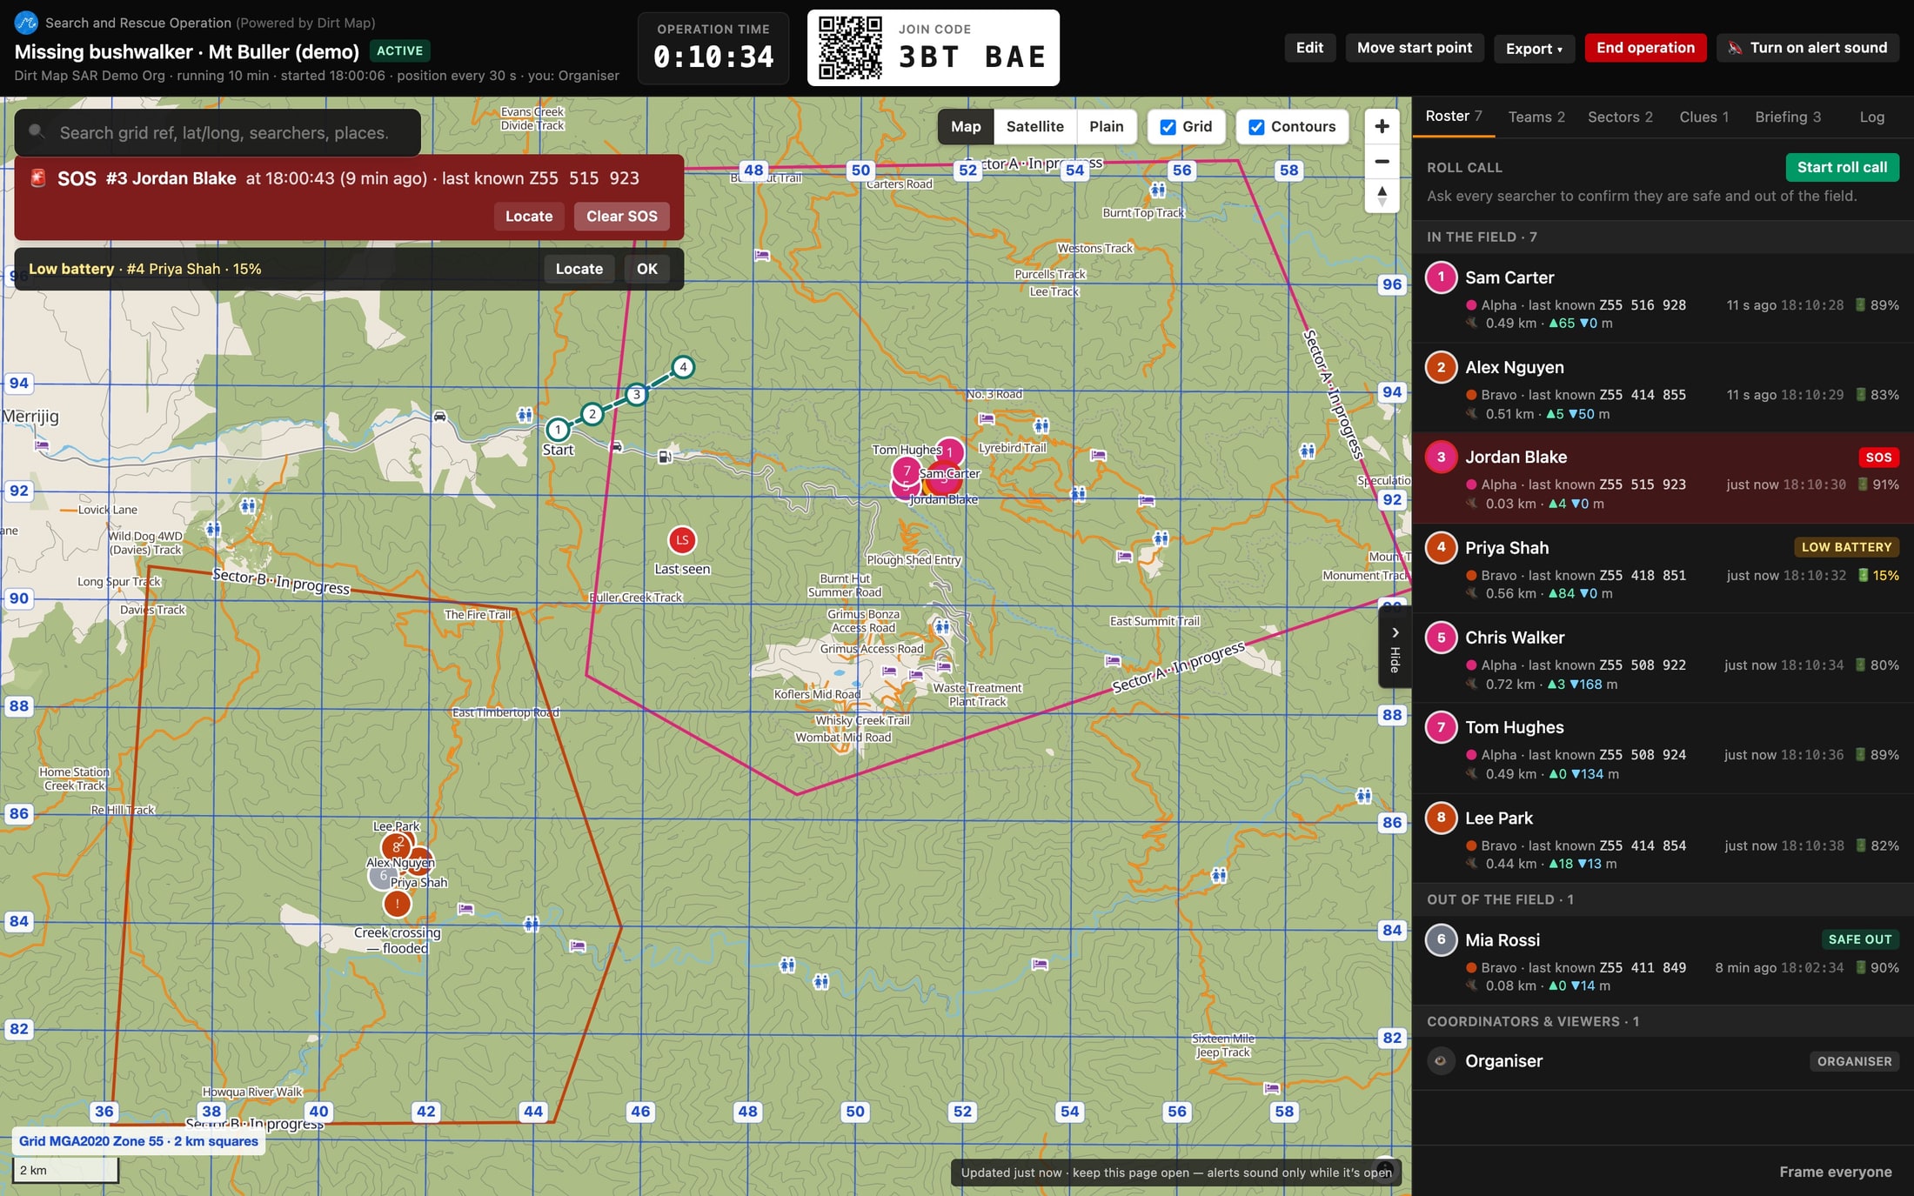Click the Dirt Map logo icon
The height and width of the screenshot is (1196, 1914).
(26, 22)
